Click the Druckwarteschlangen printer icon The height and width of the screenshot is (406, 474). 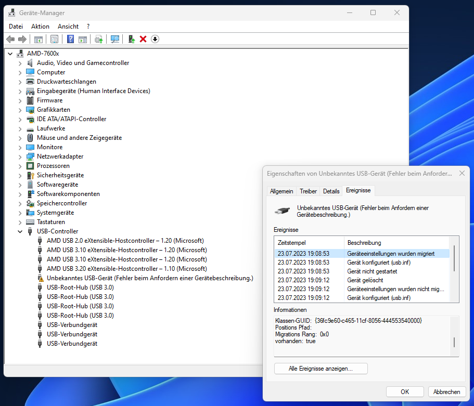click(x=30, y=82)
